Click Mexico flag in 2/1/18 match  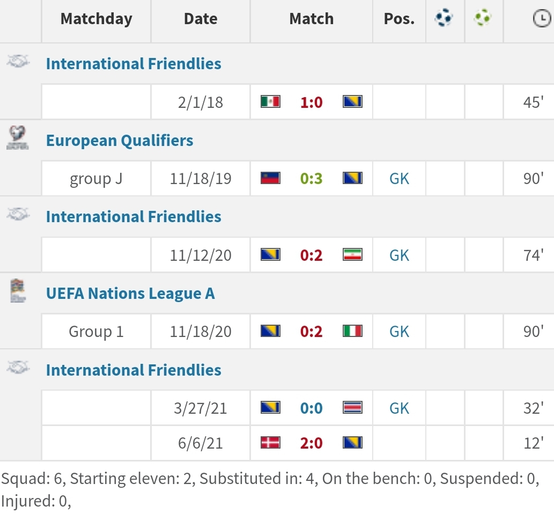[270, 102]
